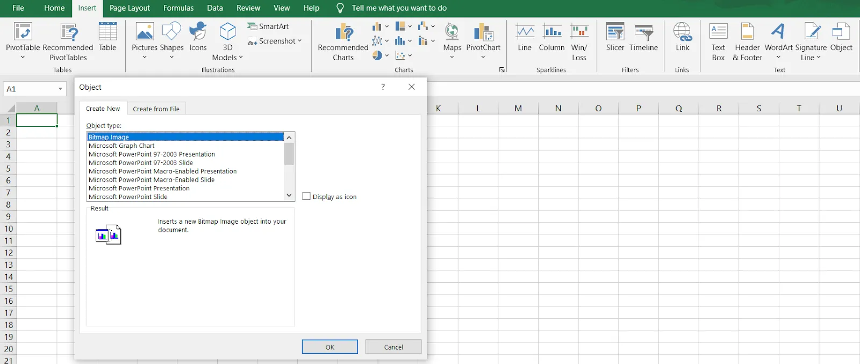860x364 pixels.
Task: Add a Signature Line
Action: [811, 41]
